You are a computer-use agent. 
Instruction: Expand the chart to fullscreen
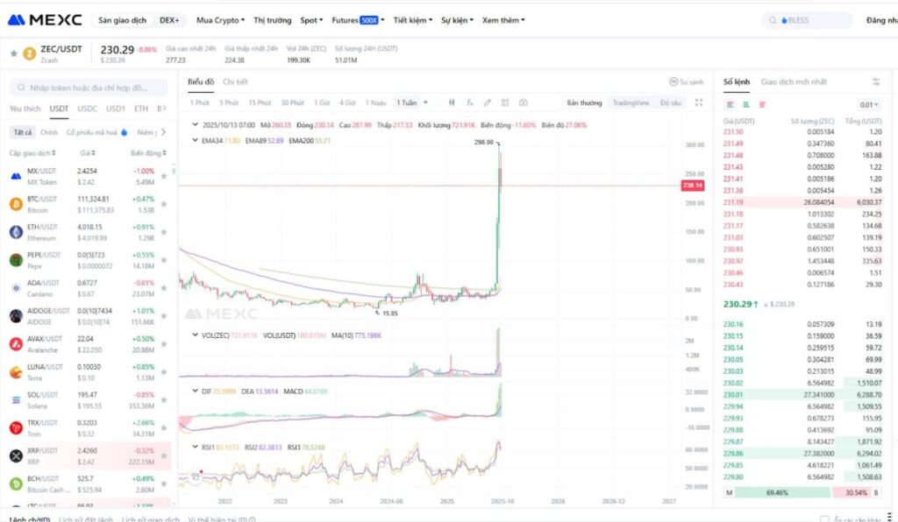(x=699, y=102)
